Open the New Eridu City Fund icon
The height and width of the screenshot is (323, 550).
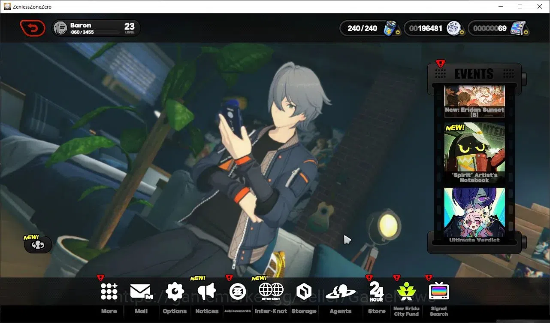pos(406,292)
